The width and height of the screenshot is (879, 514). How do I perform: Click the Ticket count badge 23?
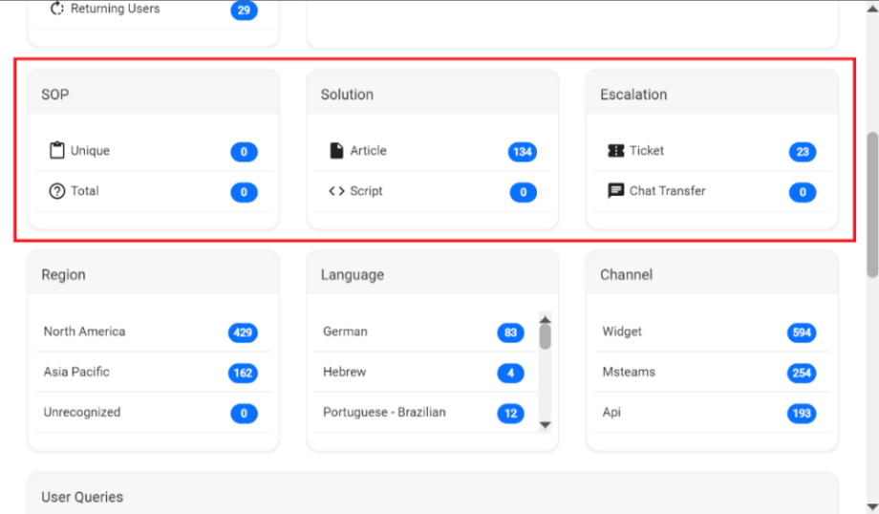pyautogui.click(x=802, y=152)
